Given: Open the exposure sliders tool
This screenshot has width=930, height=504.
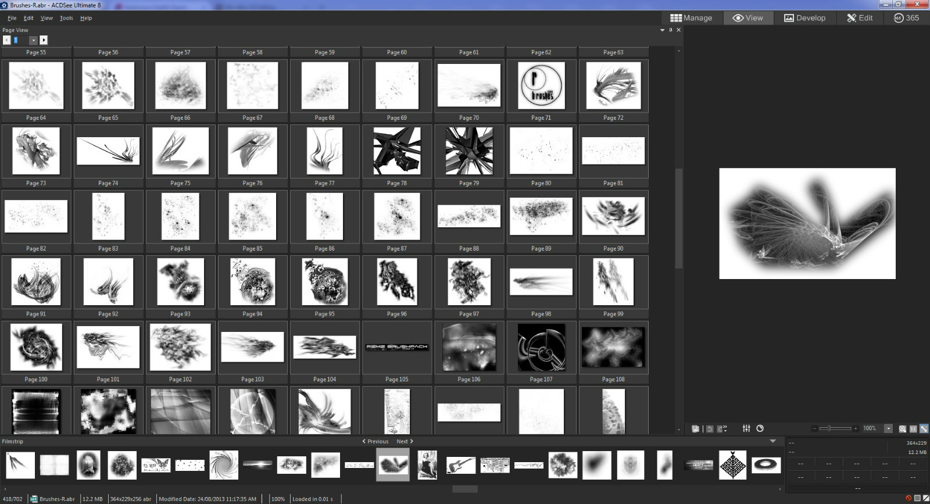Looking at the screenshot, I should click(x=746, y=428).
